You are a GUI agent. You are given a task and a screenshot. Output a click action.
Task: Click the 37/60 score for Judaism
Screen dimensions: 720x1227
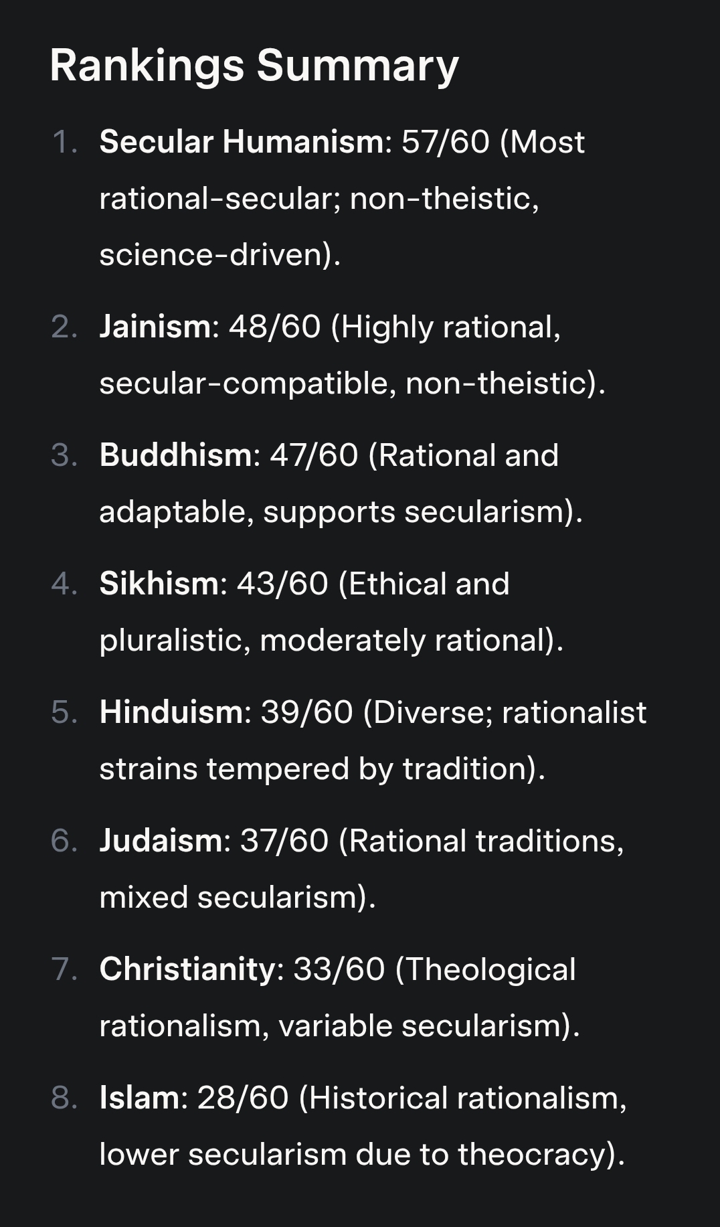click(284, 841)
